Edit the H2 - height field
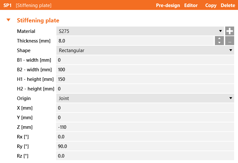 coord(145,89)
